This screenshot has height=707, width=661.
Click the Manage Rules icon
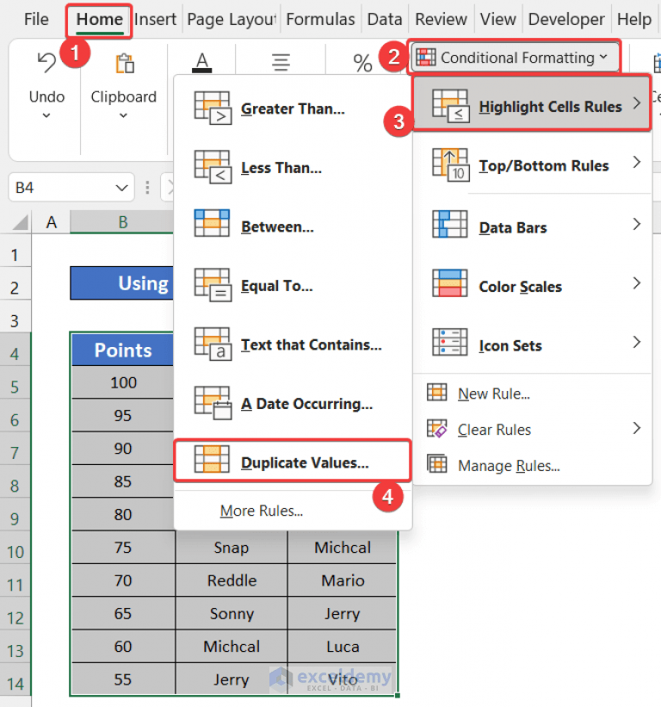(x=436, y=464)
